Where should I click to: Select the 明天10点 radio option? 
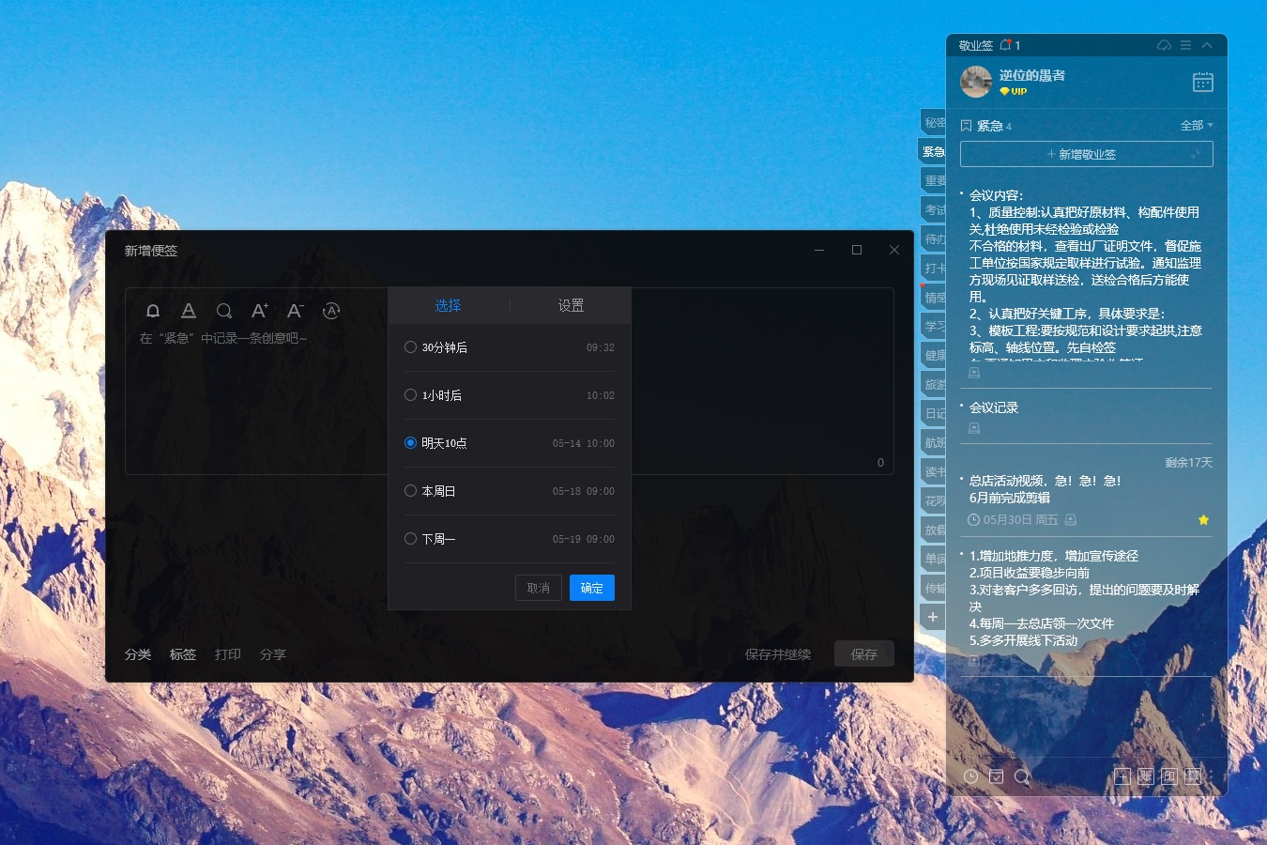pos(410,443)
